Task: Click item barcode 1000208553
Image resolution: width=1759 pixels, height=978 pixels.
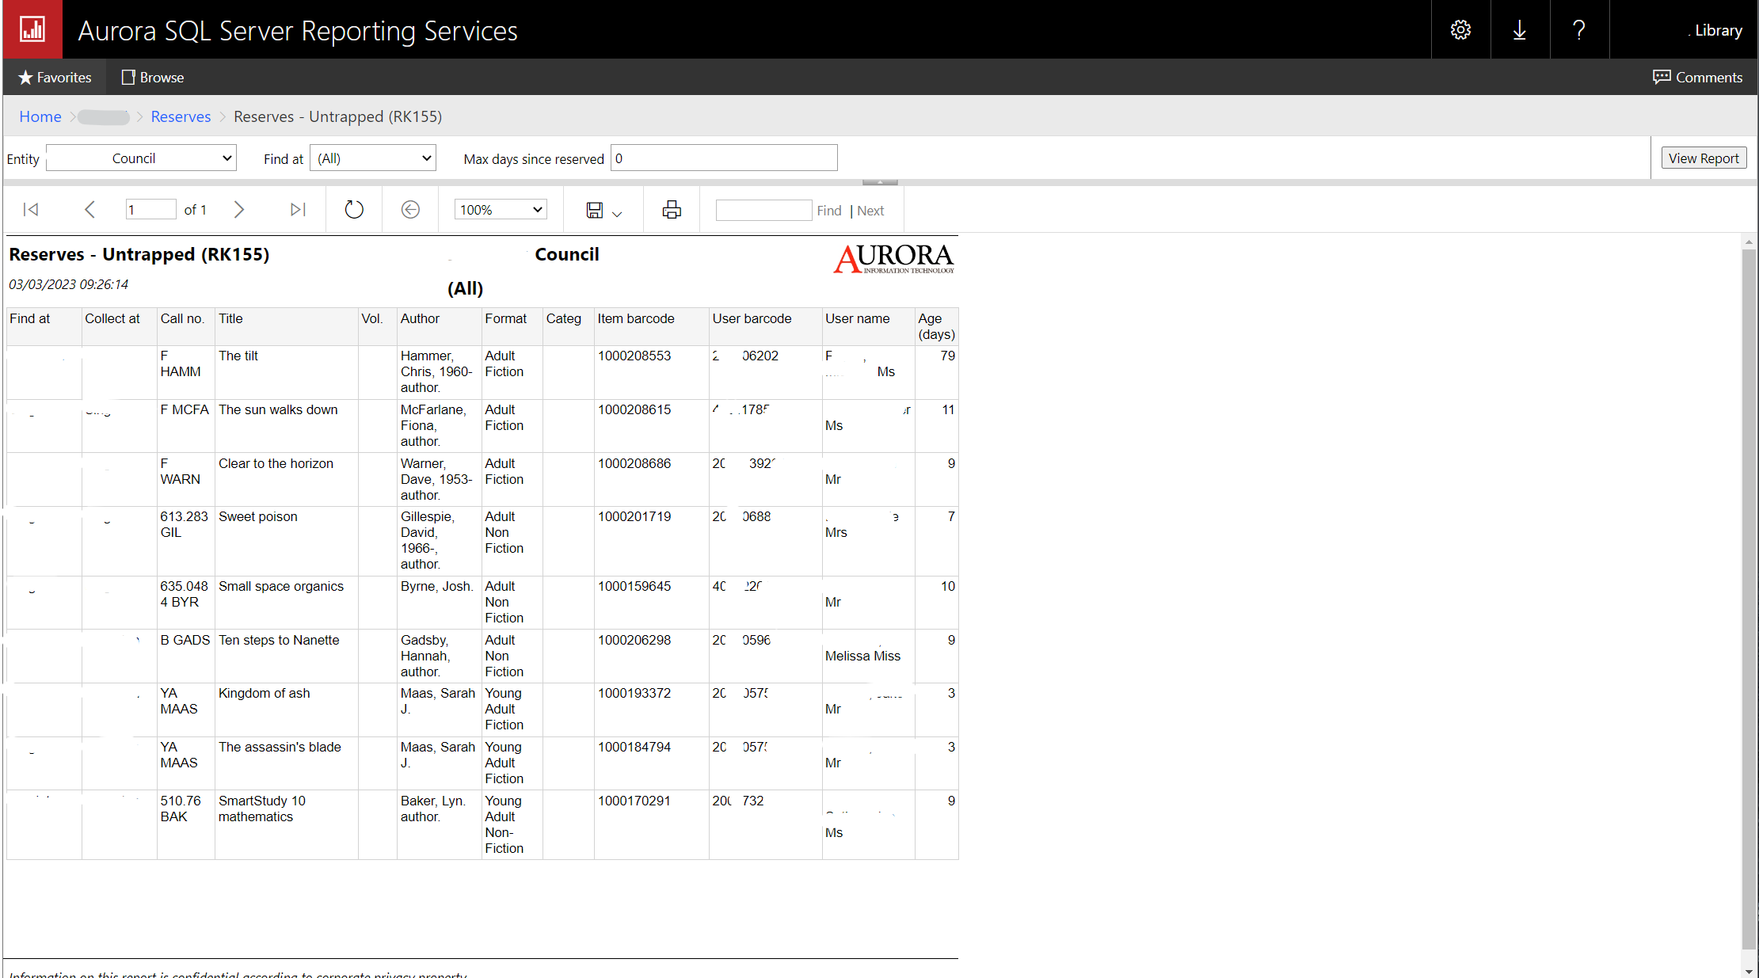Action: [634, 356]
